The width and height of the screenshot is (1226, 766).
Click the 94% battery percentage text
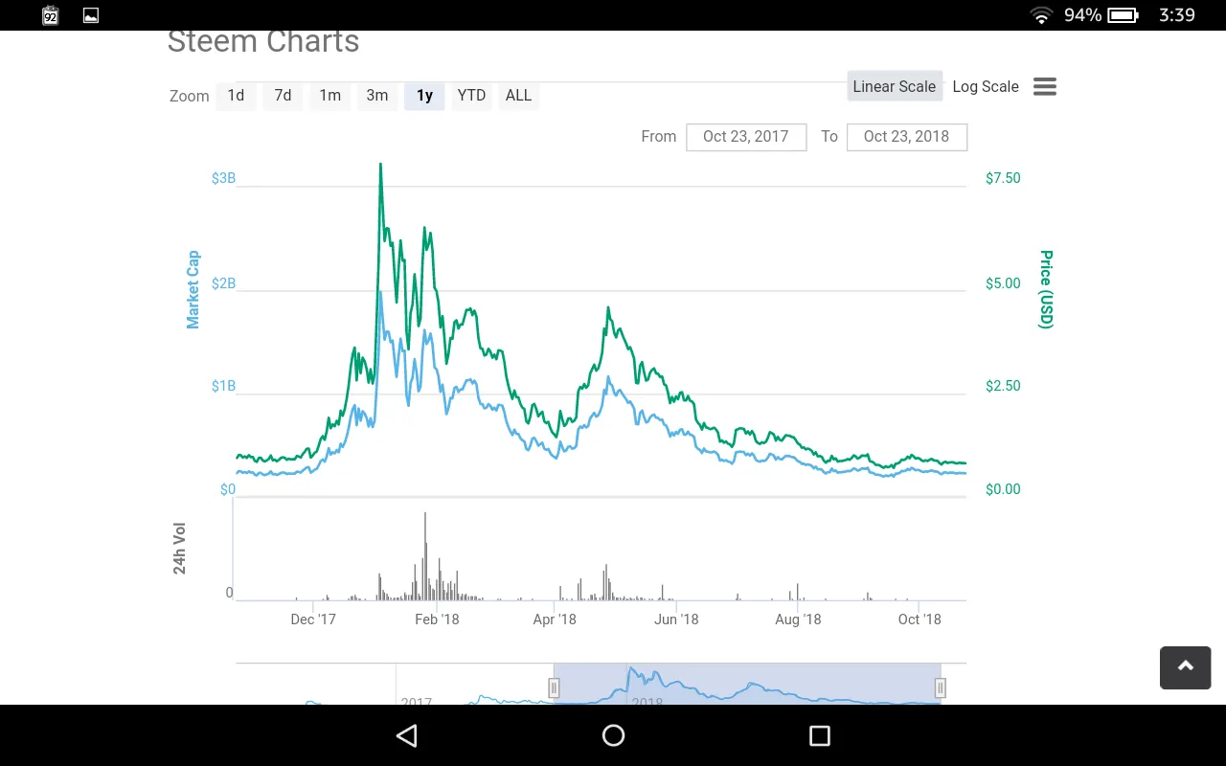[x=1082, y=15]
